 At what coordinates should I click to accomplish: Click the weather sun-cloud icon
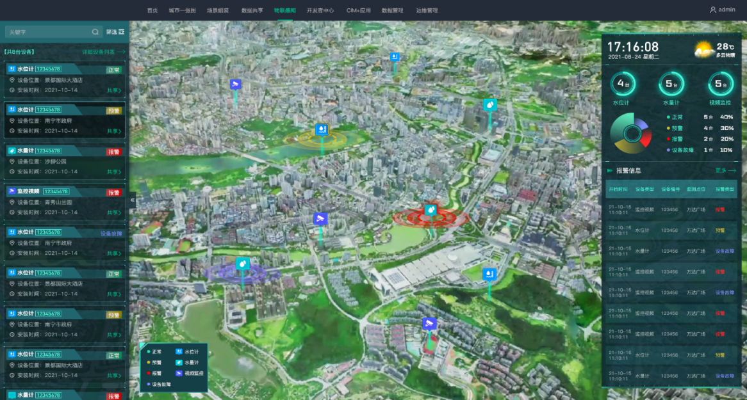point(704,50)
